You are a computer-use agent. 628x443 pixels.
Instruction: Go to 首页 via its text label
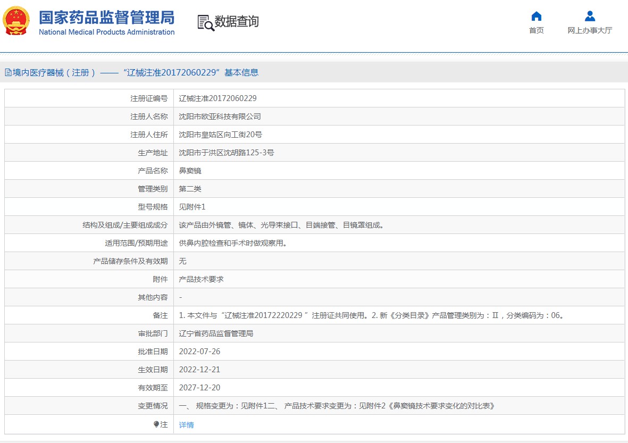(536, 30)
